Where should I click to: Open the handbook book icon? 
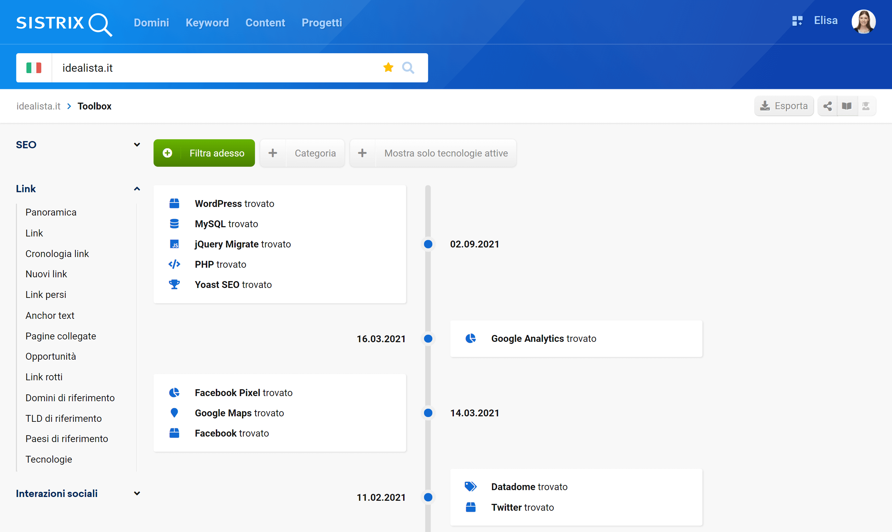(x=847, y=106)
